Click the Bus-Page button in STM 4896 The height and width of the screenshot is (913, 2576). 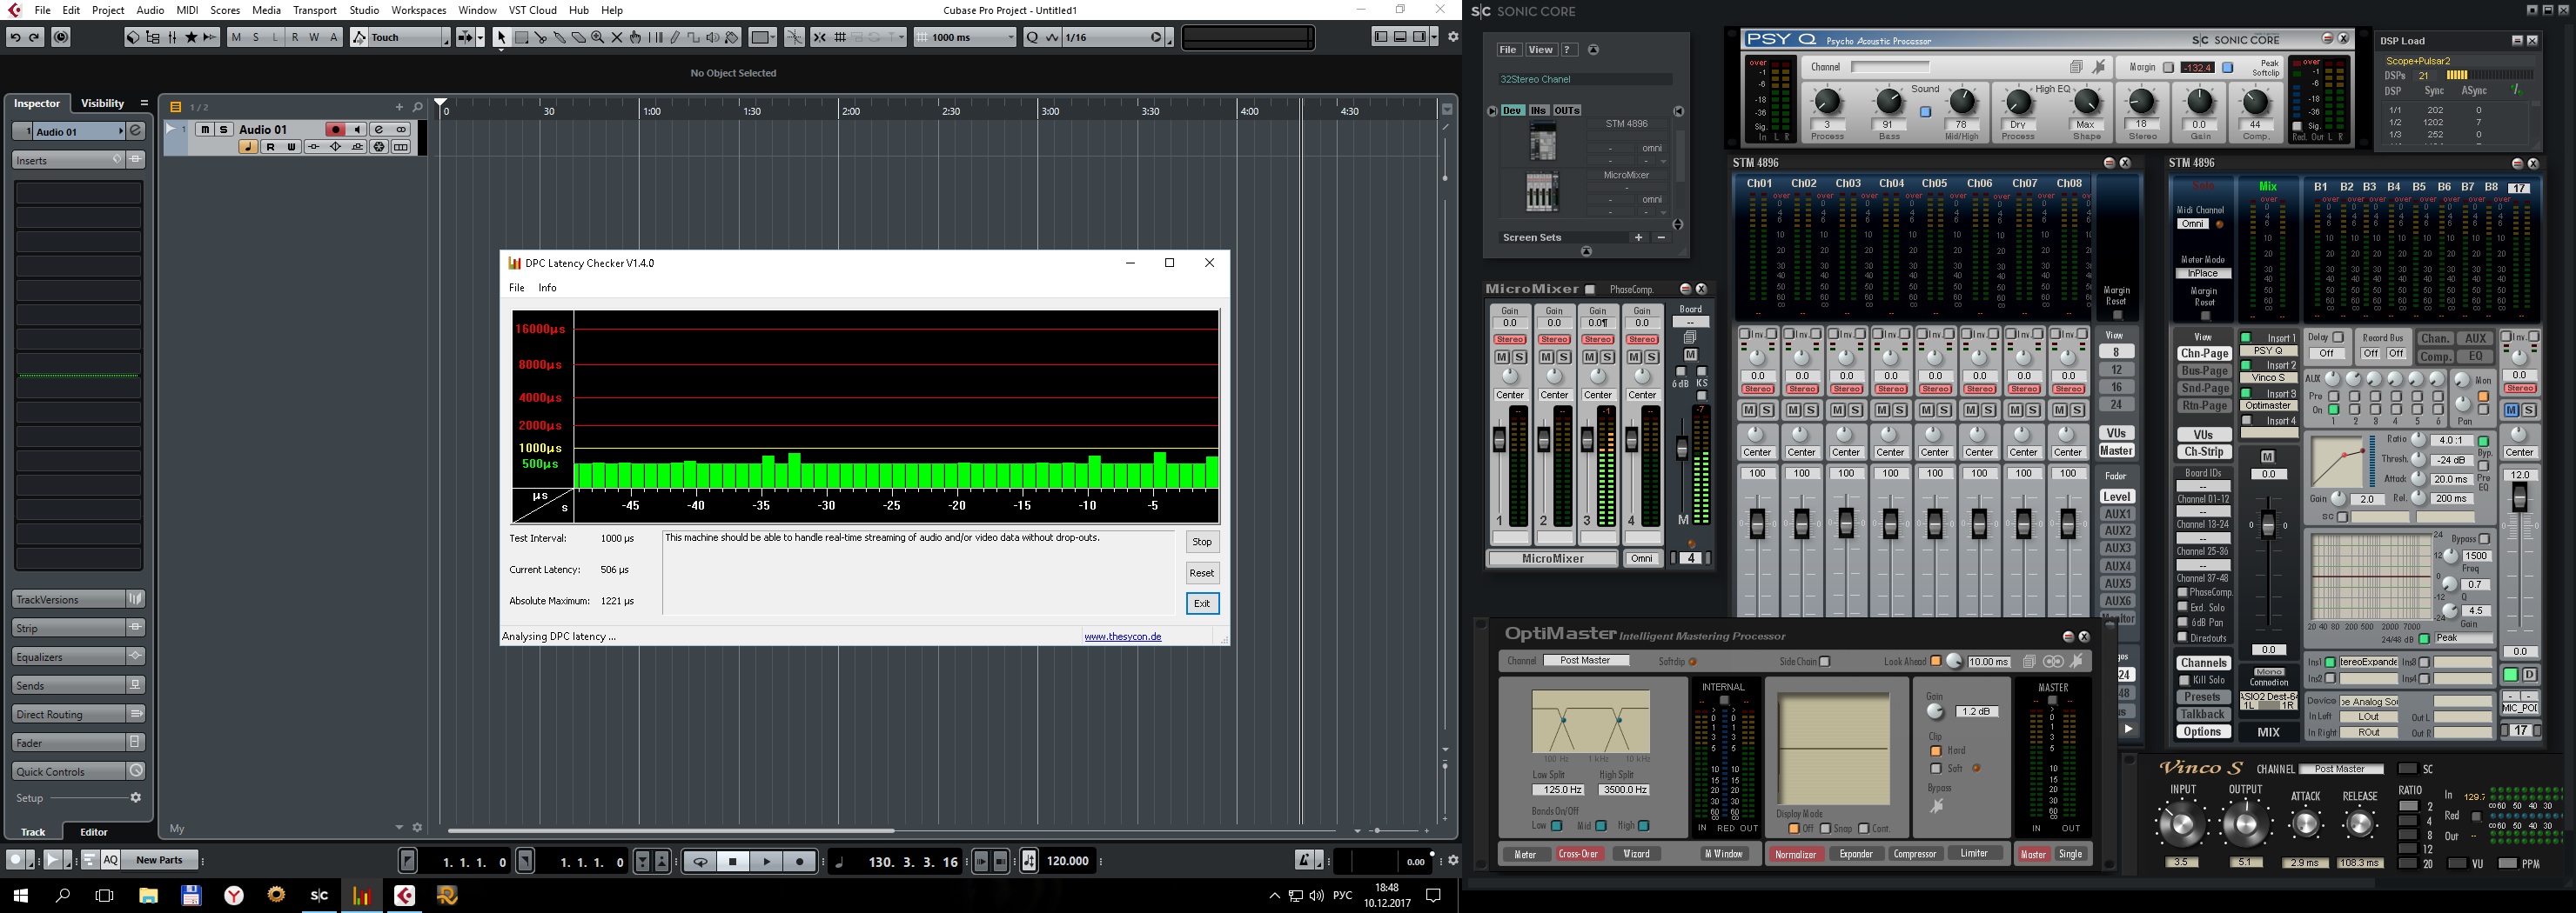click(x=2204, y=371)
